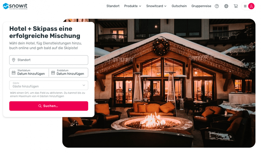Expand the Snowitcard dropdown menu
This screenshot has width=261, height=153.
(x=156, y=6)
